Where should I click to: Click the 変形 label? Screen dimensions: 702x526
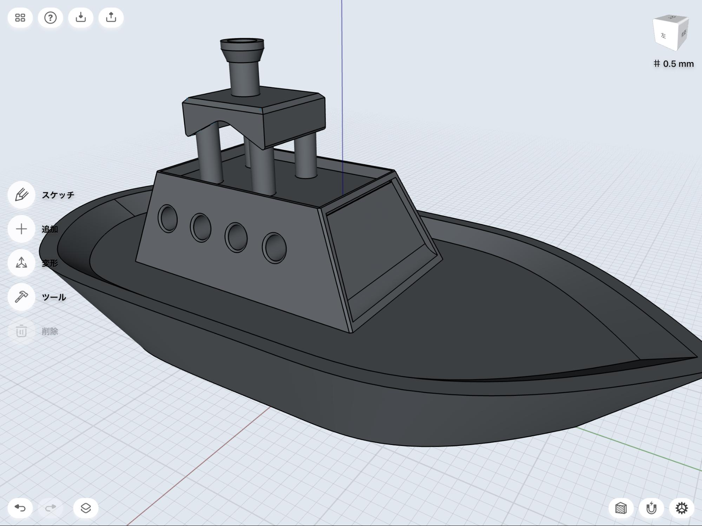click(x=50, y=263)
